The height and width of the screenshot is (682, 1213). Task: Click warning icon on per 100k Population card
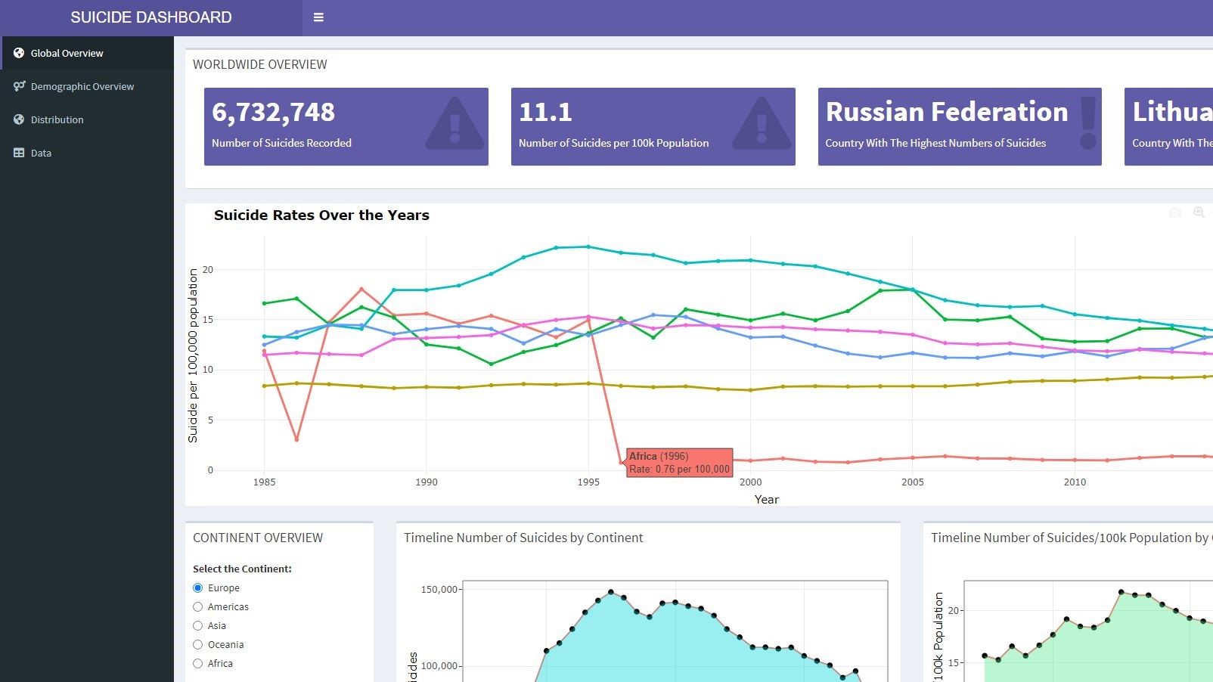click(762, 124)
